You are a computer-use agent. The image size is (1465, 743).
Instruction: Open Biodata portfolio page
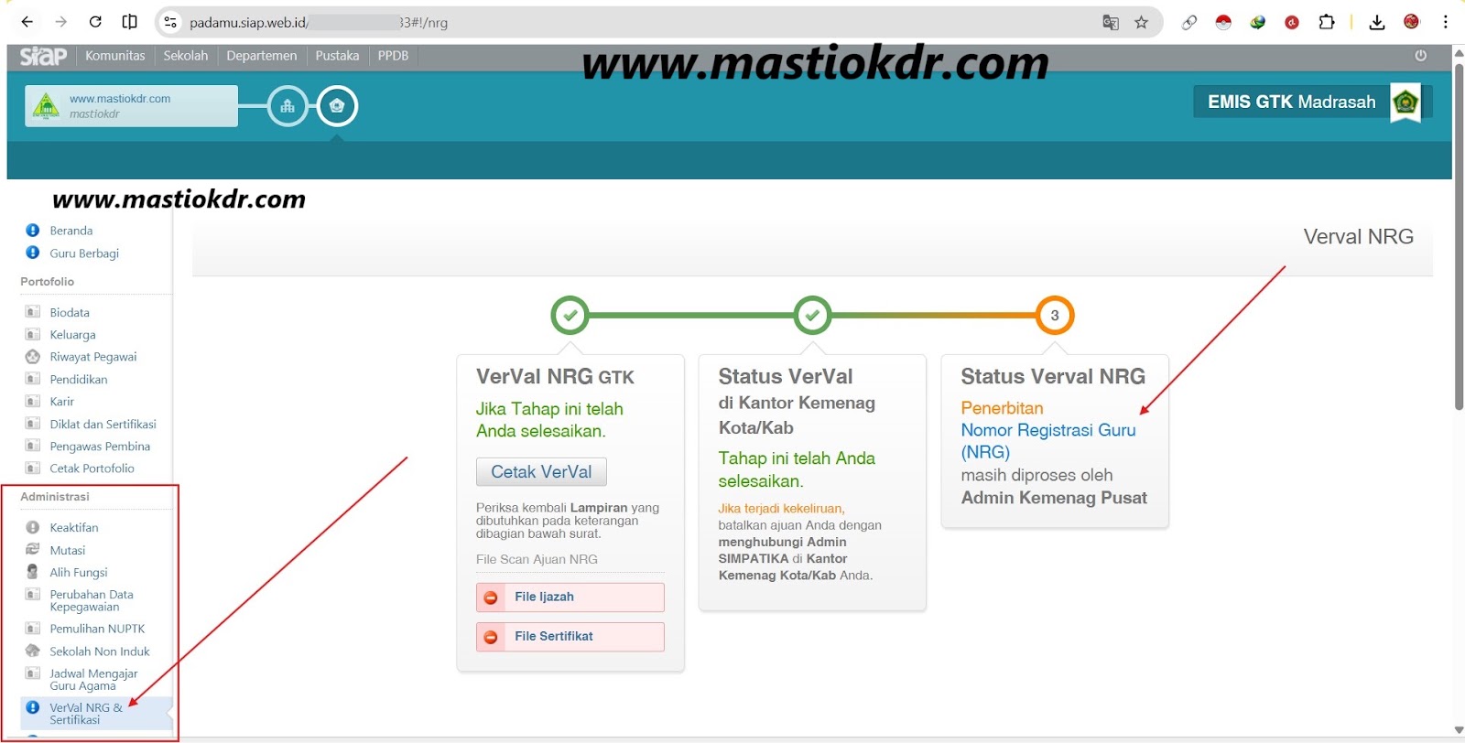pos(70,313)
